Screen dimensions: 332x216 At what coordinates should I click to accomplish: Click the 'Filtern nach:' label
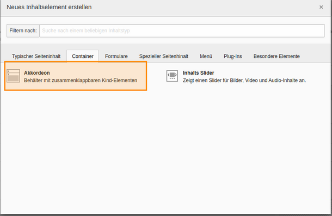tap(23, 31)
